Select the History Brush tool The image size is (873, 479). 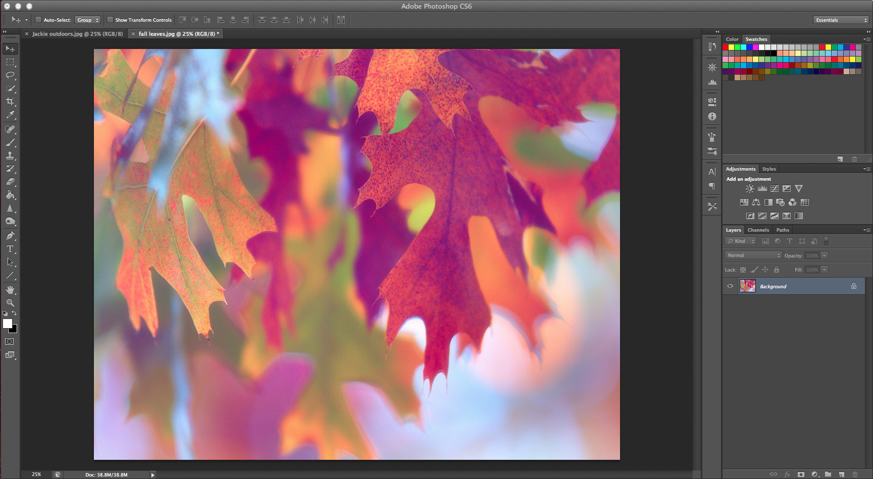point(10,169)
